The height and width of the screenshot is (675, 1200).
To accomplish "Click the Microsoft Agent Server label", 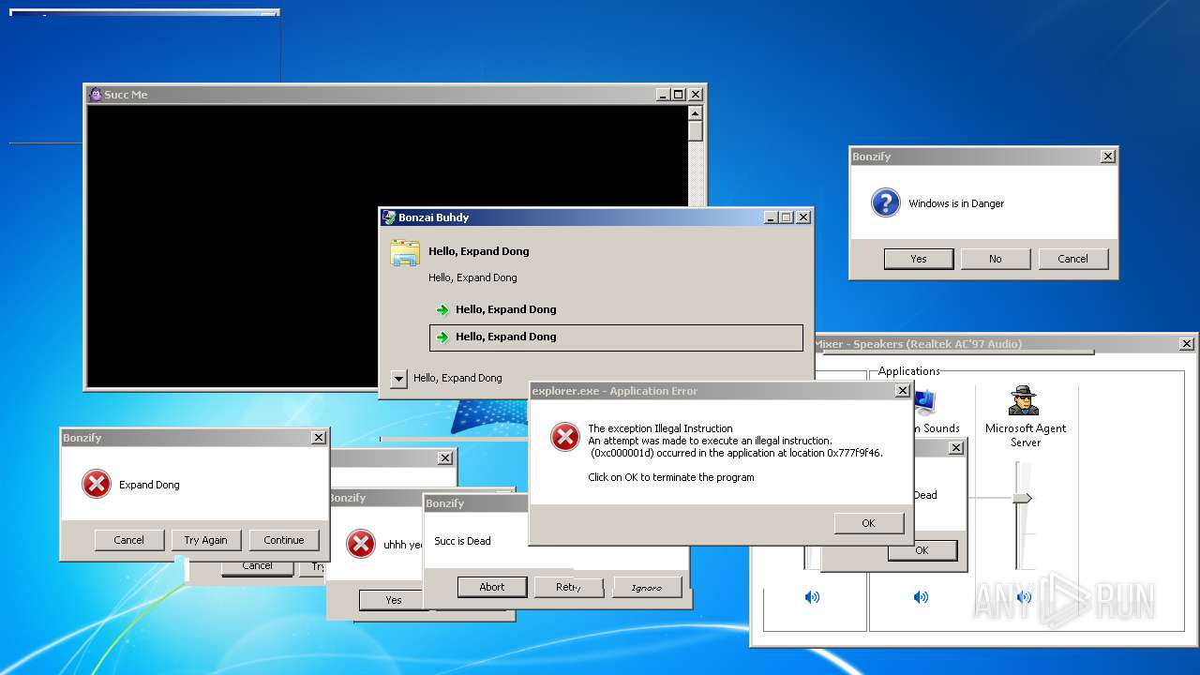I will point(1026,435).
